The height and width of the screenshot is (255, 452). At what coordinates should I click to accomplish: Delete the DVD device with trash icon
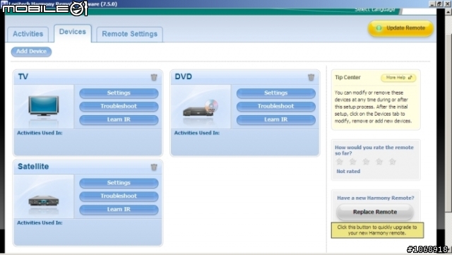coord(311,77)
